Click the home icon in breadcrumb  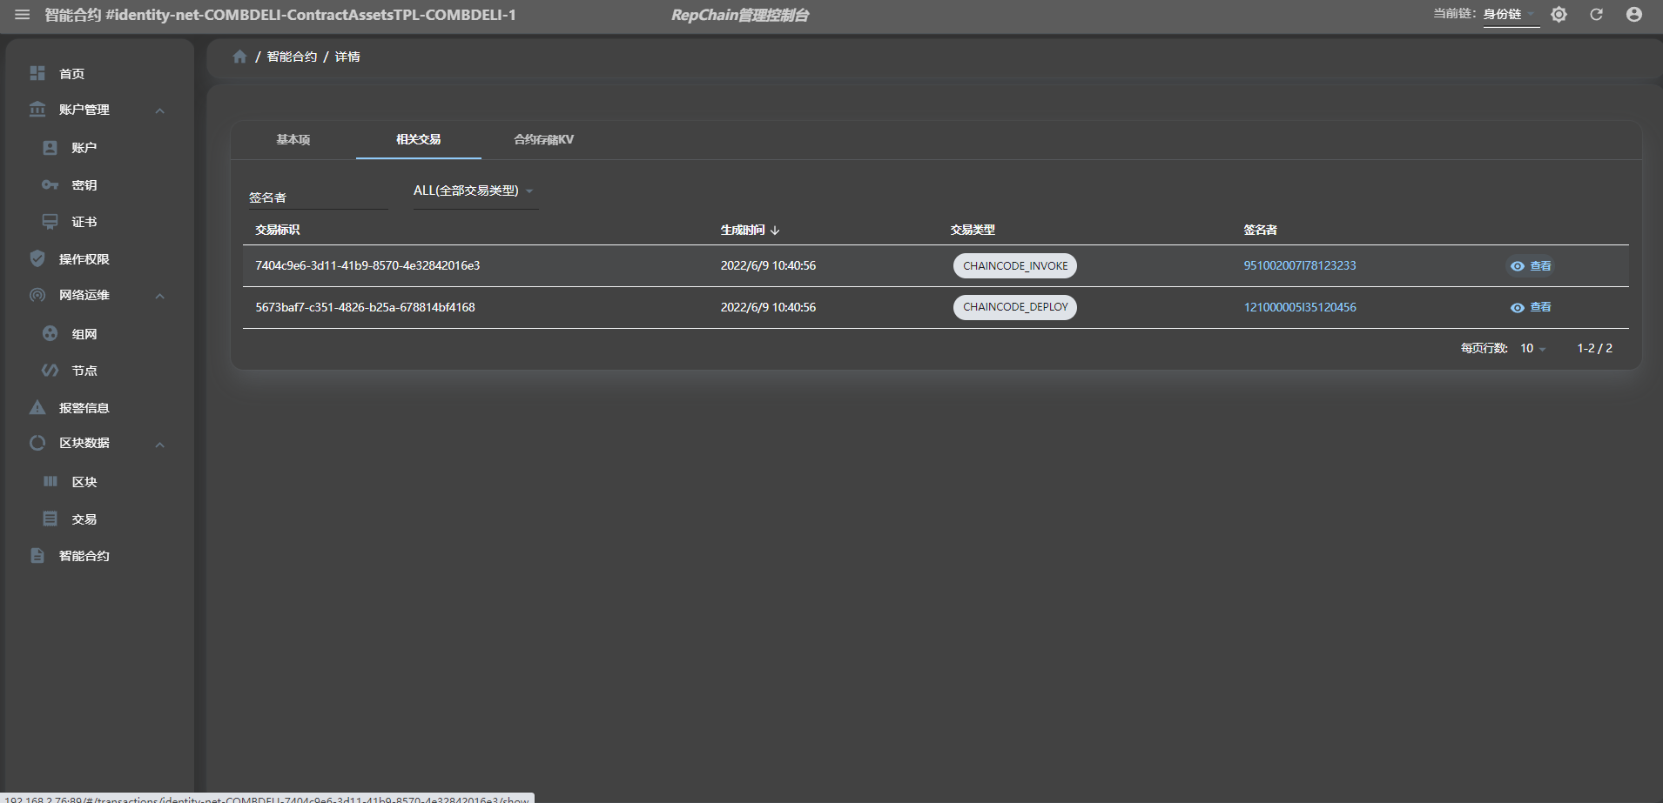click(239, 57)
